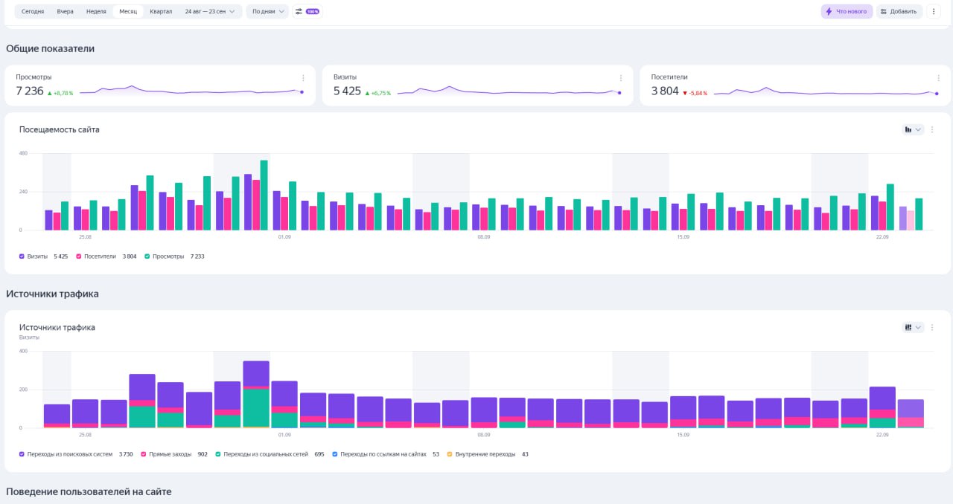
Task: Click the Поведение пользователей на сайте heading
Action: (x=89, y=492)
